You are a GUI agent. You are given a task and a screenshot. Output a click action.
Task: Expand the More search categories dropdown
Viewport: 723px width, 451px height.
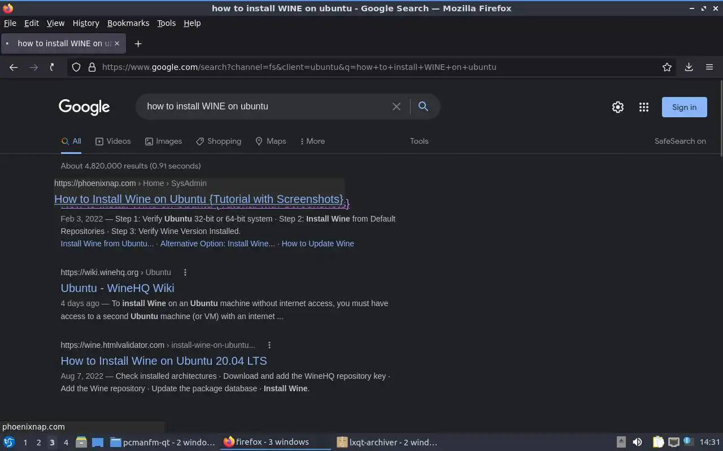312,142
